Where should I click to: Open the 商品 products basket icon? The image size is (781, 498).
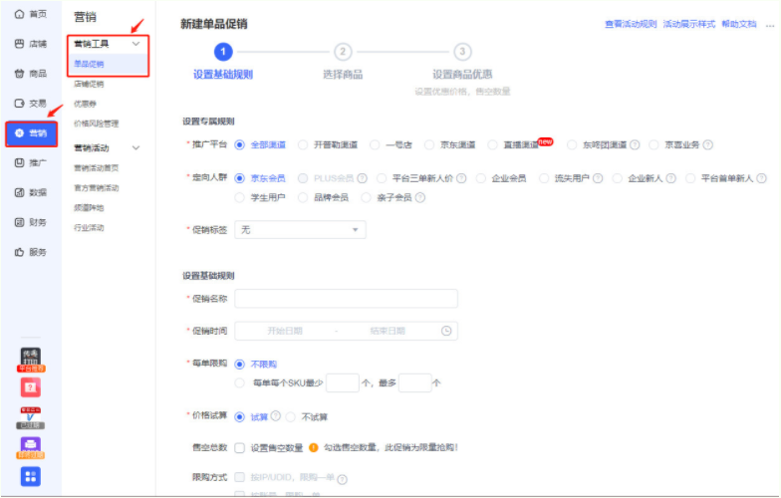20,74
